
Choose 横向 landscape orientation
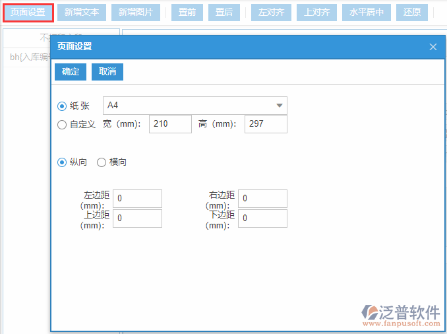tap(102, 162)
